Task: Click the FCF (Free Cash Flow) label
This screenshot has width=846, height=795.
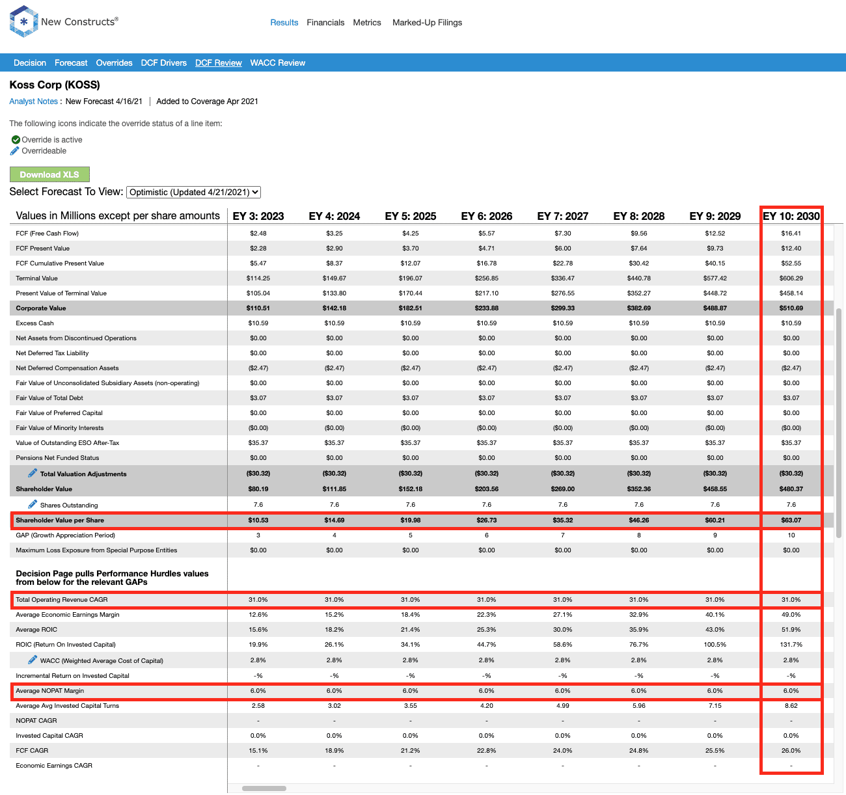Action: 48,234
